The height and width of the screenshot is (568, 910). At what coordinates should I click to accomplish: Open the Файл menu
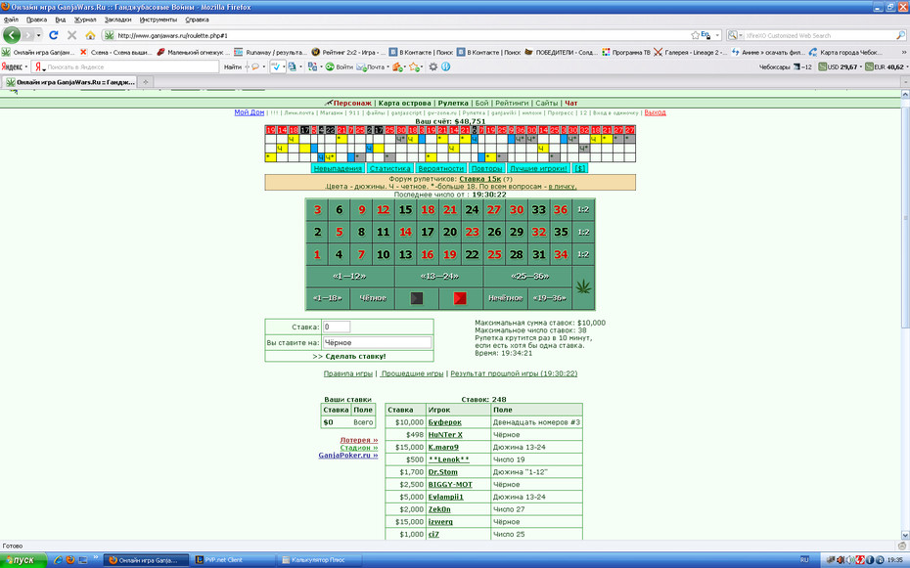(x=11, y=20)
